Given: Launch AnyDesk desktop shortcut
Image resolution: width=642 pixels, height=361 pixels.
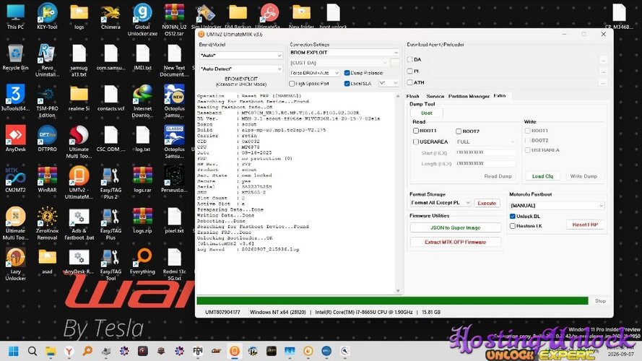Looking at the screenshot, I should click(16, 139).
